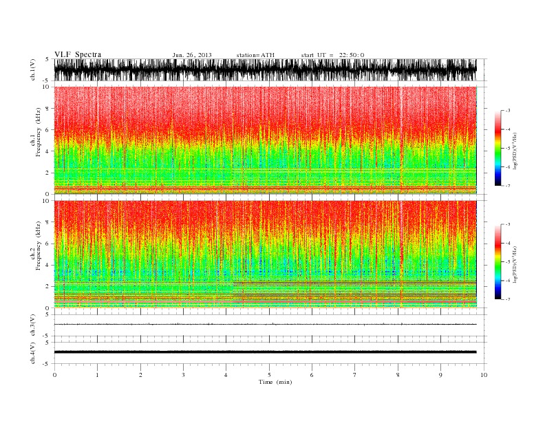Click the ch.2 spectrogram panel

266,254
